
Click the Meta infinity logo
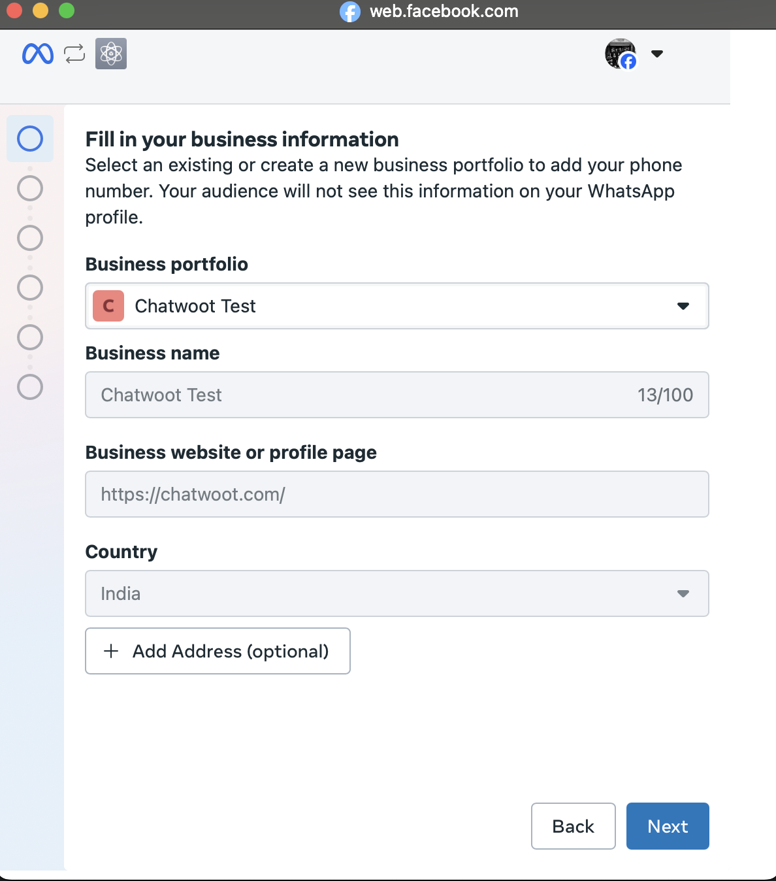(x=38, y=54)
